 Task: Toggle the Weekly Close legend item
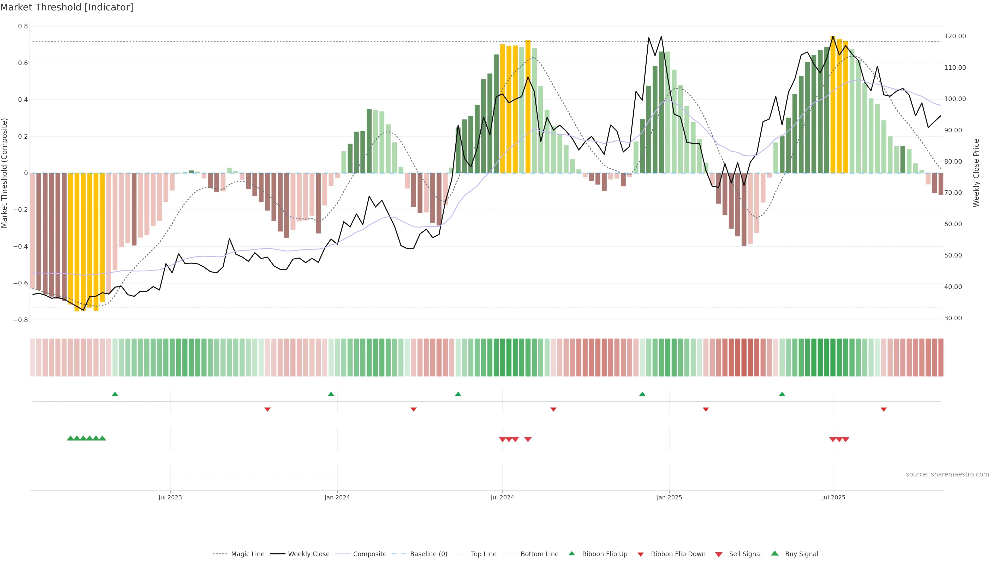[308, 554]
